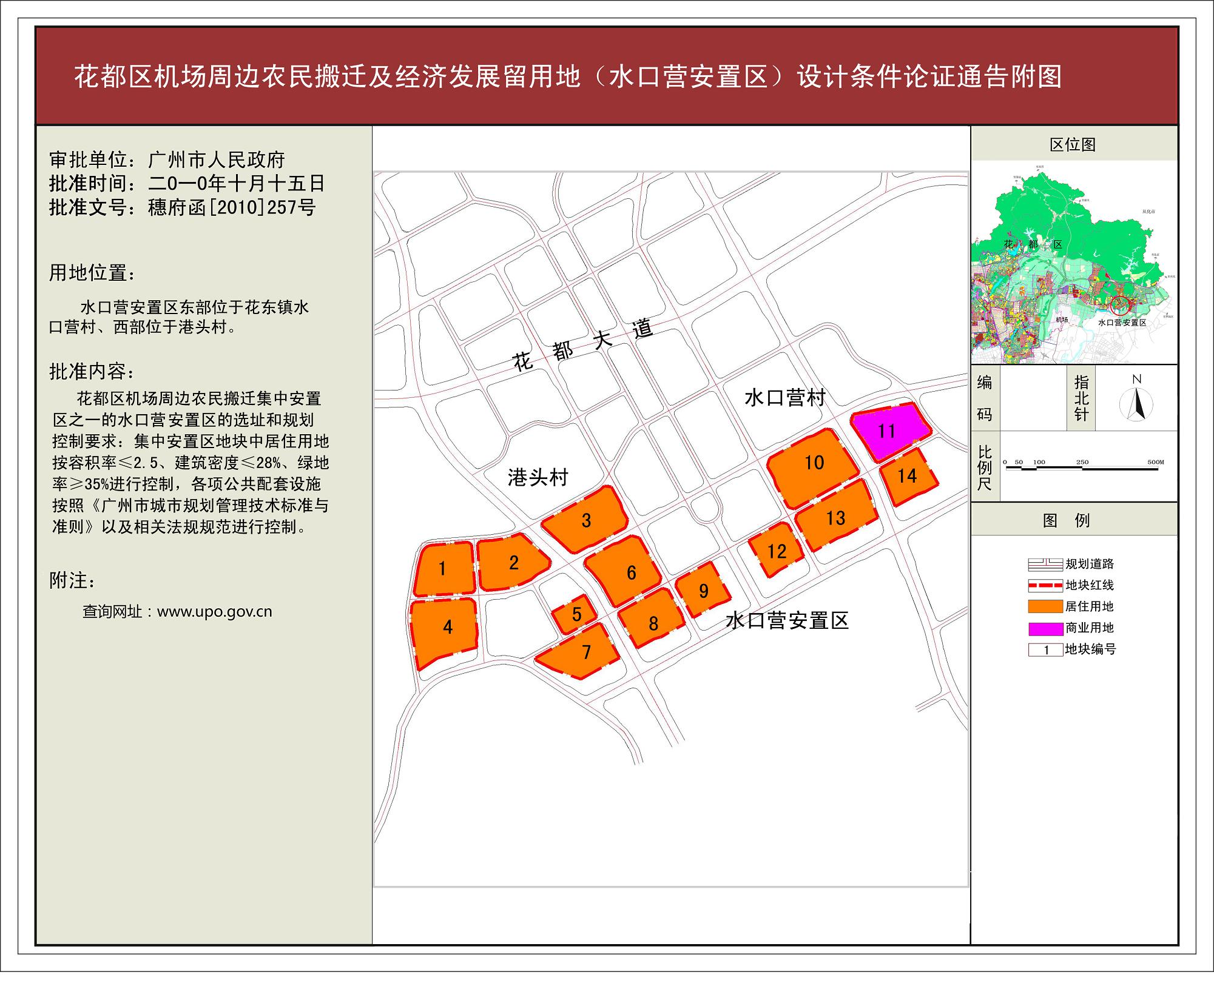Screen dimensions: 1214x989
Task: Click the 港头村 village label
Action: pyautogui.click(x=538, y=478)
